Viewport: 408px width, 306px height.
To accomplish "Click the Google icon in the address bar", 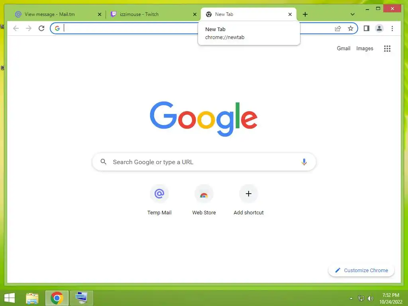I will coord(57,28).
